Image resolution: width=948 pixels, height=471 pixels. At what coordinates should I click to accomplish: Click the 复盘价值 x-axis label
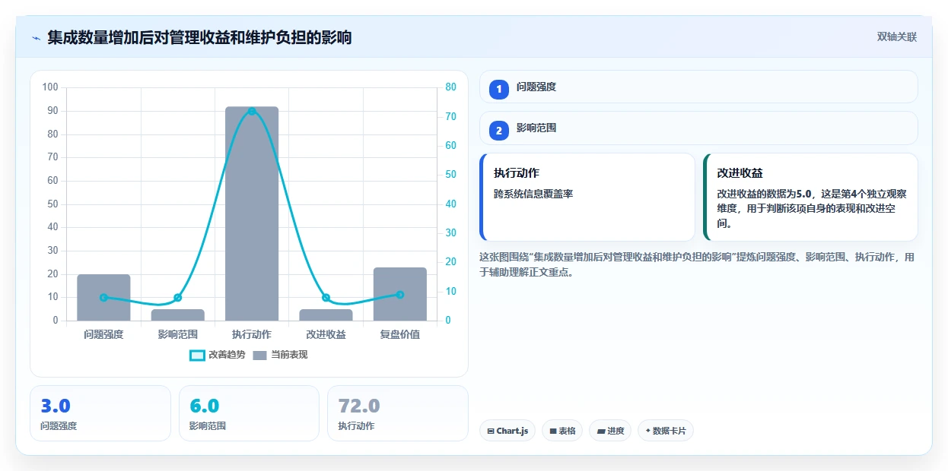(x=399, y=334)
